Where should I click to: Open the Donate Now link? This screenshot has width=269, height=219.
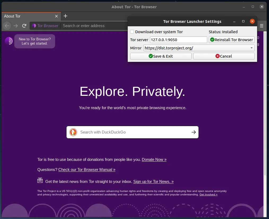[154, 160]
